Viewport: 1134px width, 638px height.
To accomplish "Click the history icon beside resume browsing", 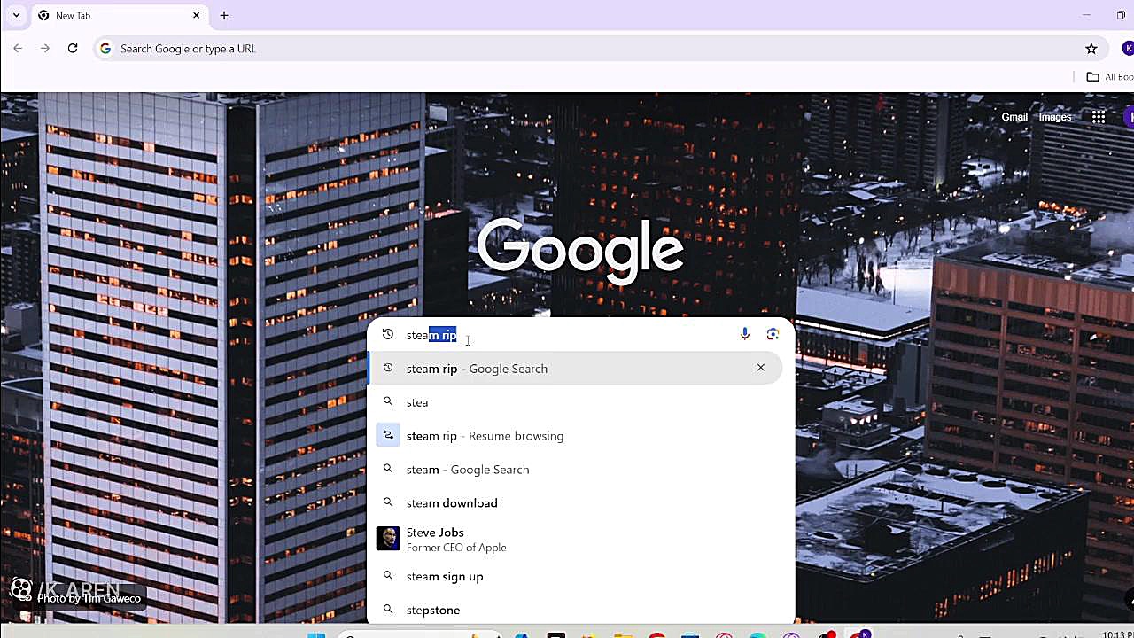I will 388,436.
